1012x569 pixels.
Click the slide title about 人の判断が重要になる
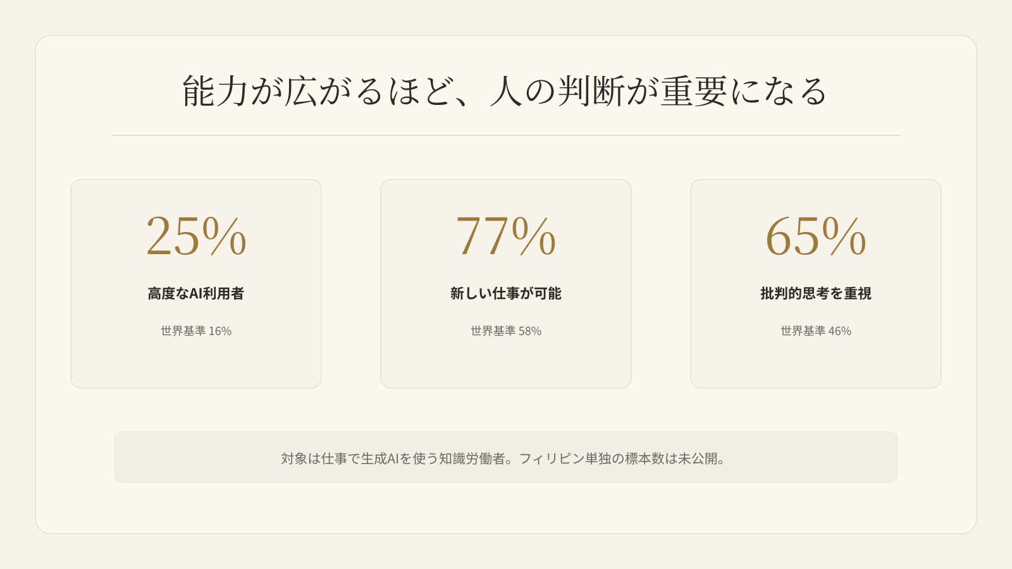point(505,91)
